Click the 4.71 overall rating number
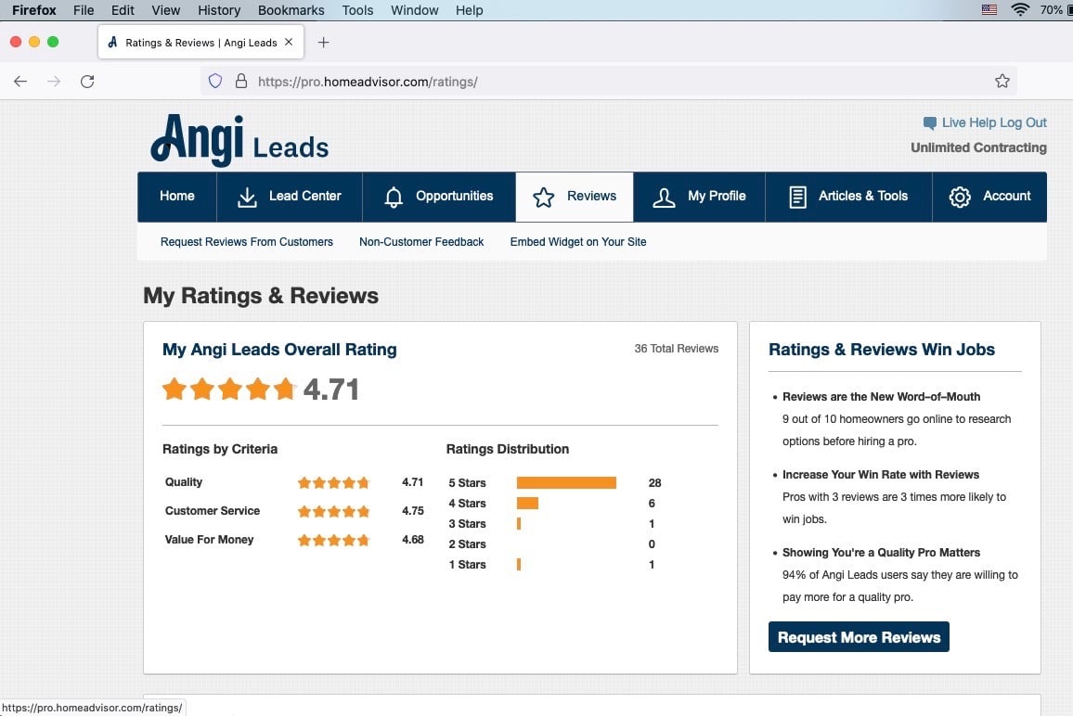This screenshot has height=716, width=1073. (x=331, y=390)
